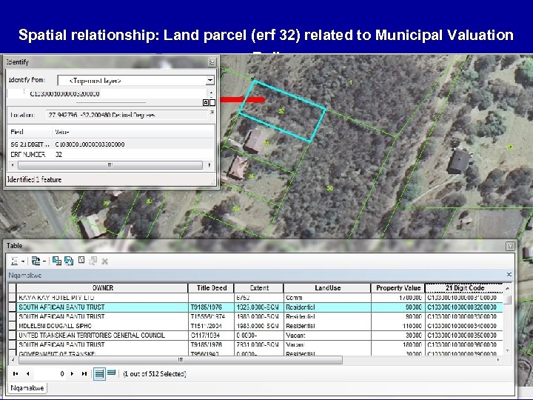Click the Clear Selection icon
533x400 pixels.
[x=81, y=260]
